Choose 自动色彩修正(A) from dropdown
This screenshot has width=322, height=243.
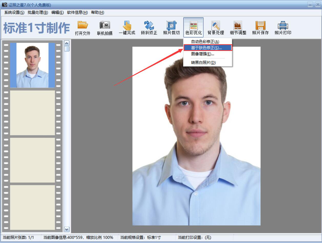pyautogui.click(x=208, y=41)
